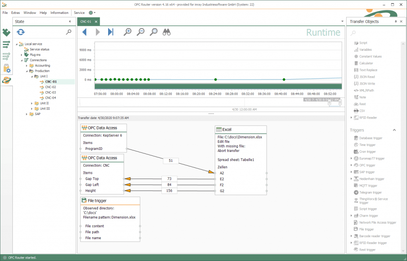
Task: Open the Extras menu
Action: 16,13
